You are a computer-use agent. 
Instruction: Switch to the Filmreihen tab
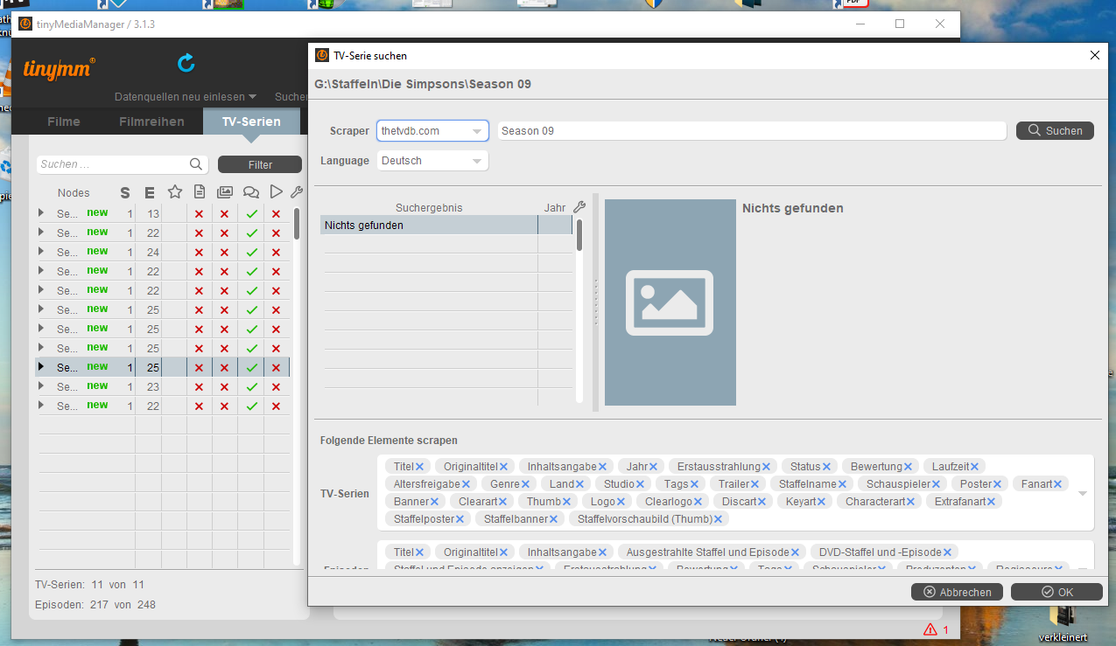tap(151, 122)
